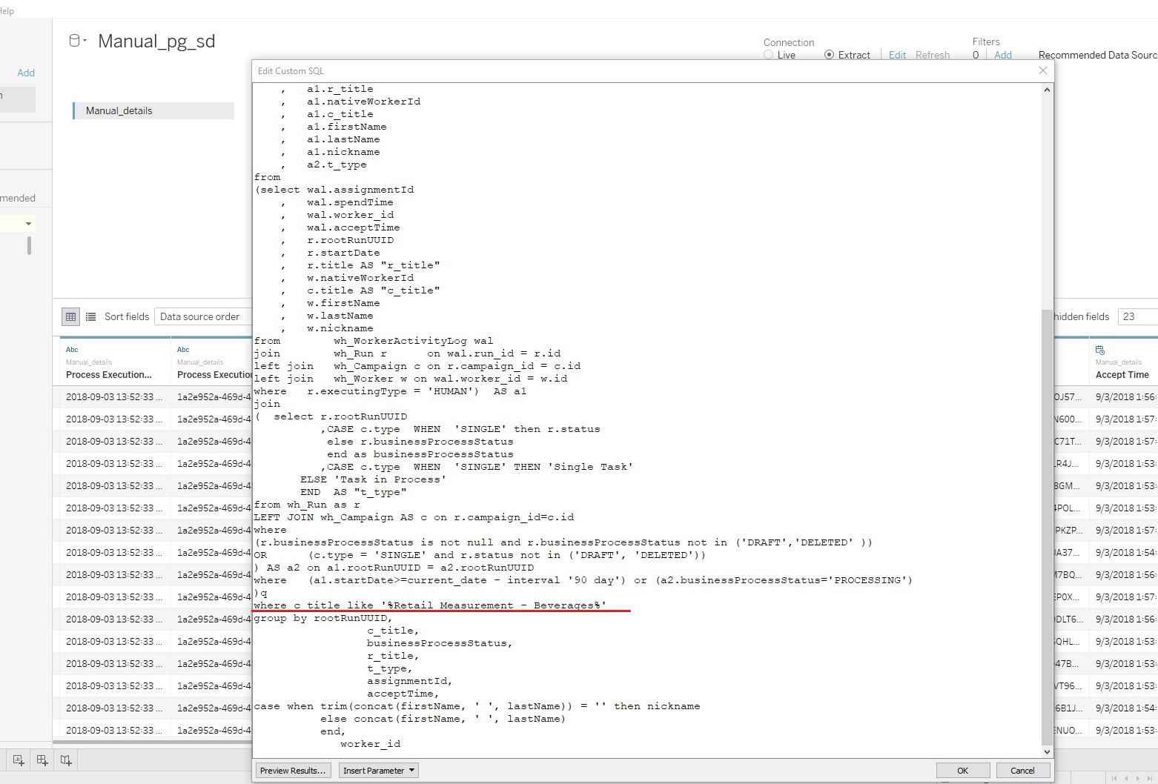The width and height of the screenshot is (1158, 784).
Task: Switch to grid preview view icon
Action: click(x=70, y=316)
